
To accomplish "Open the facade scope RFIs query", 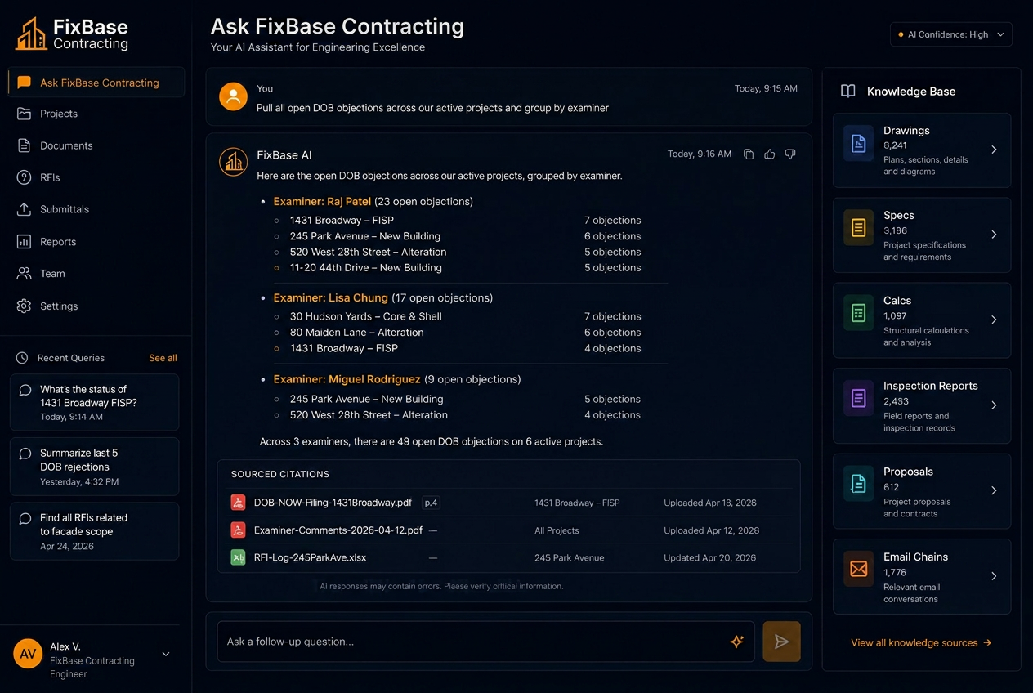I will pyautogui.click(x=94, y=531).
